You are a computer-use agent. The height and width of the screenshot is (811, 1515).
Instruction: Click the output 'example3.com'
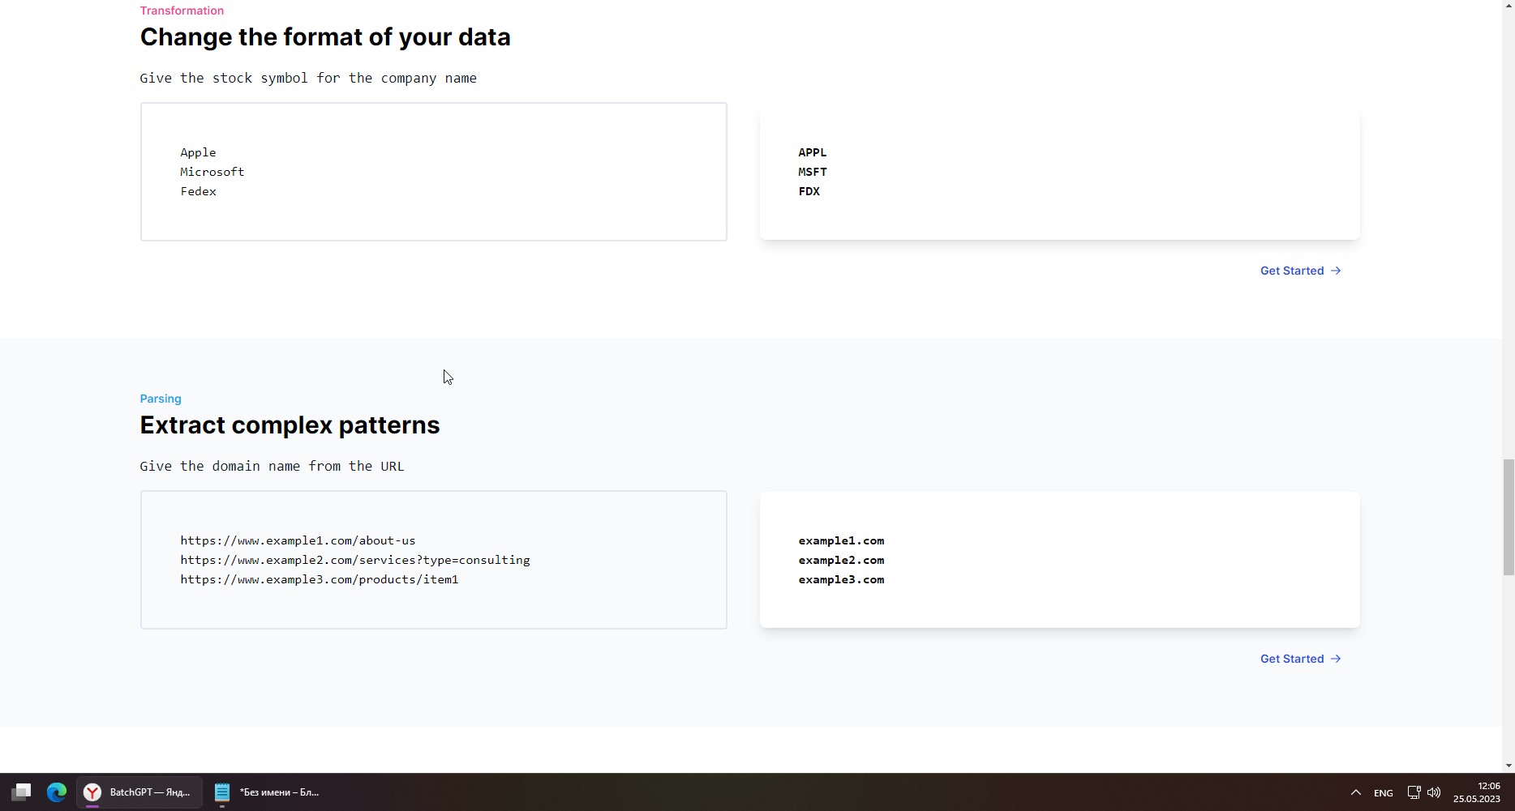coord(841,579)
